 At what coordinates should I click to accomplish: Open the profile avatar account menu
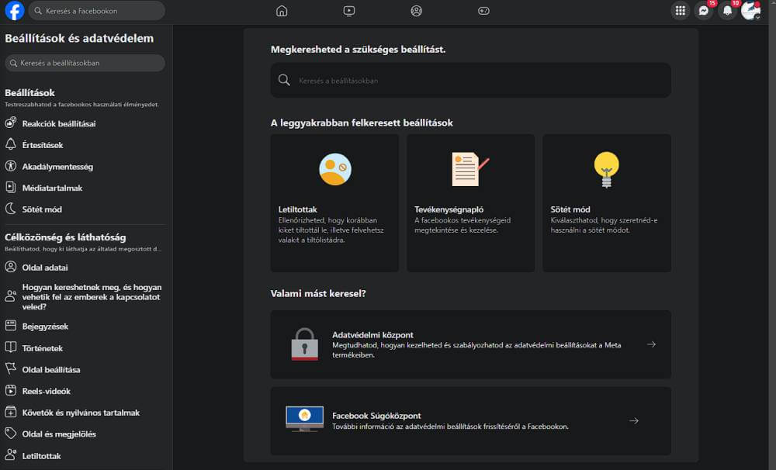(750, 10)
